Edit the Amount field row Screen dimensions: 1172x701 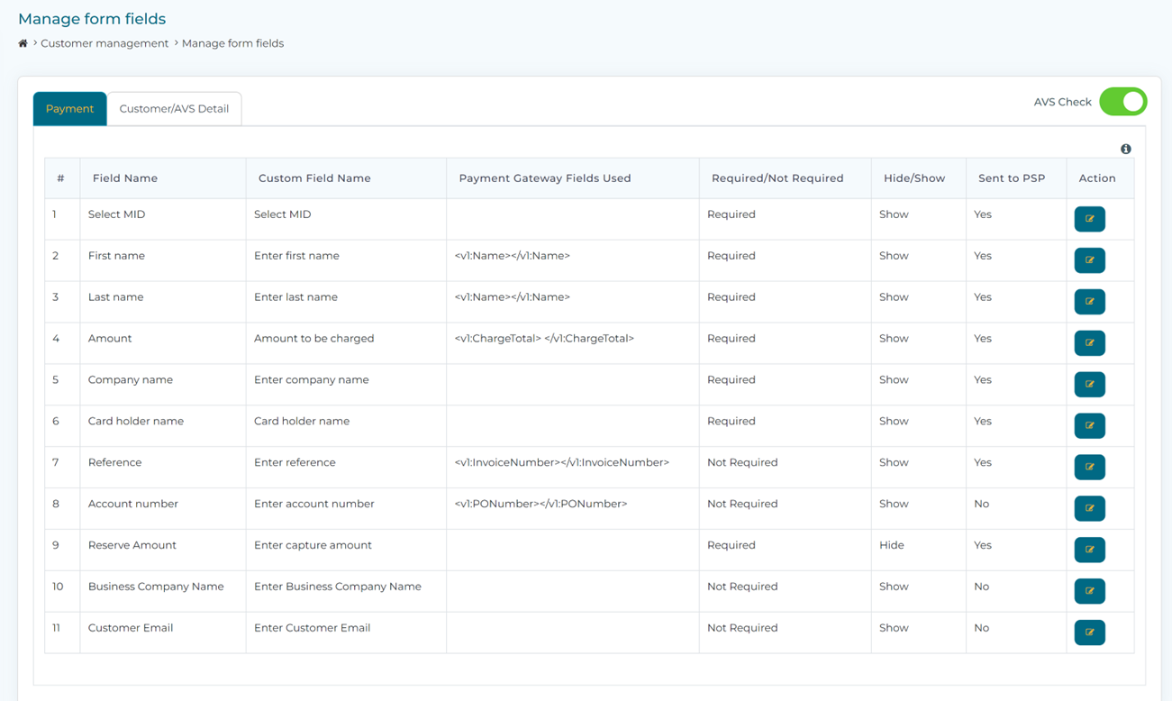(x=1089, y=343)
